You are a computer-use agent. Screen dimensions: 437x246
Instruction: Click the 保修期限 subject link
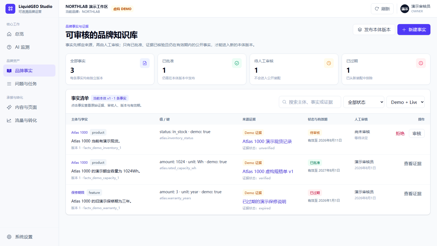pyautogui.click(x=78, y=192)
